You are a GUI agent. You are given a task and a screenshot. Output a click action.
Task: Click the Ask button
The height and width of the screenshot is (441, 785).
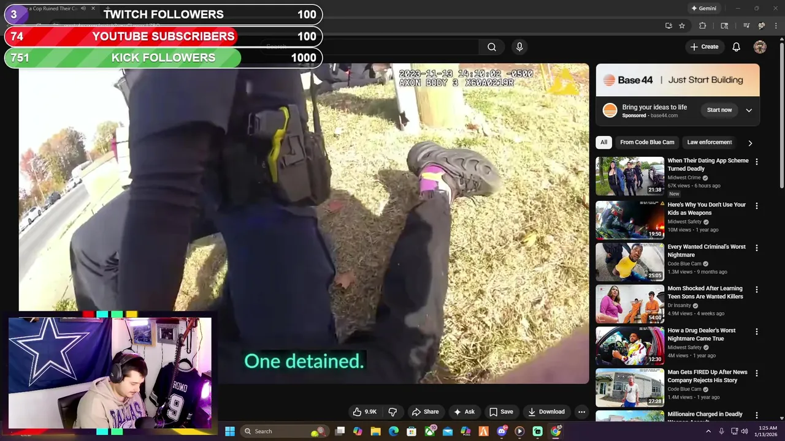click(x=464, y=412)
